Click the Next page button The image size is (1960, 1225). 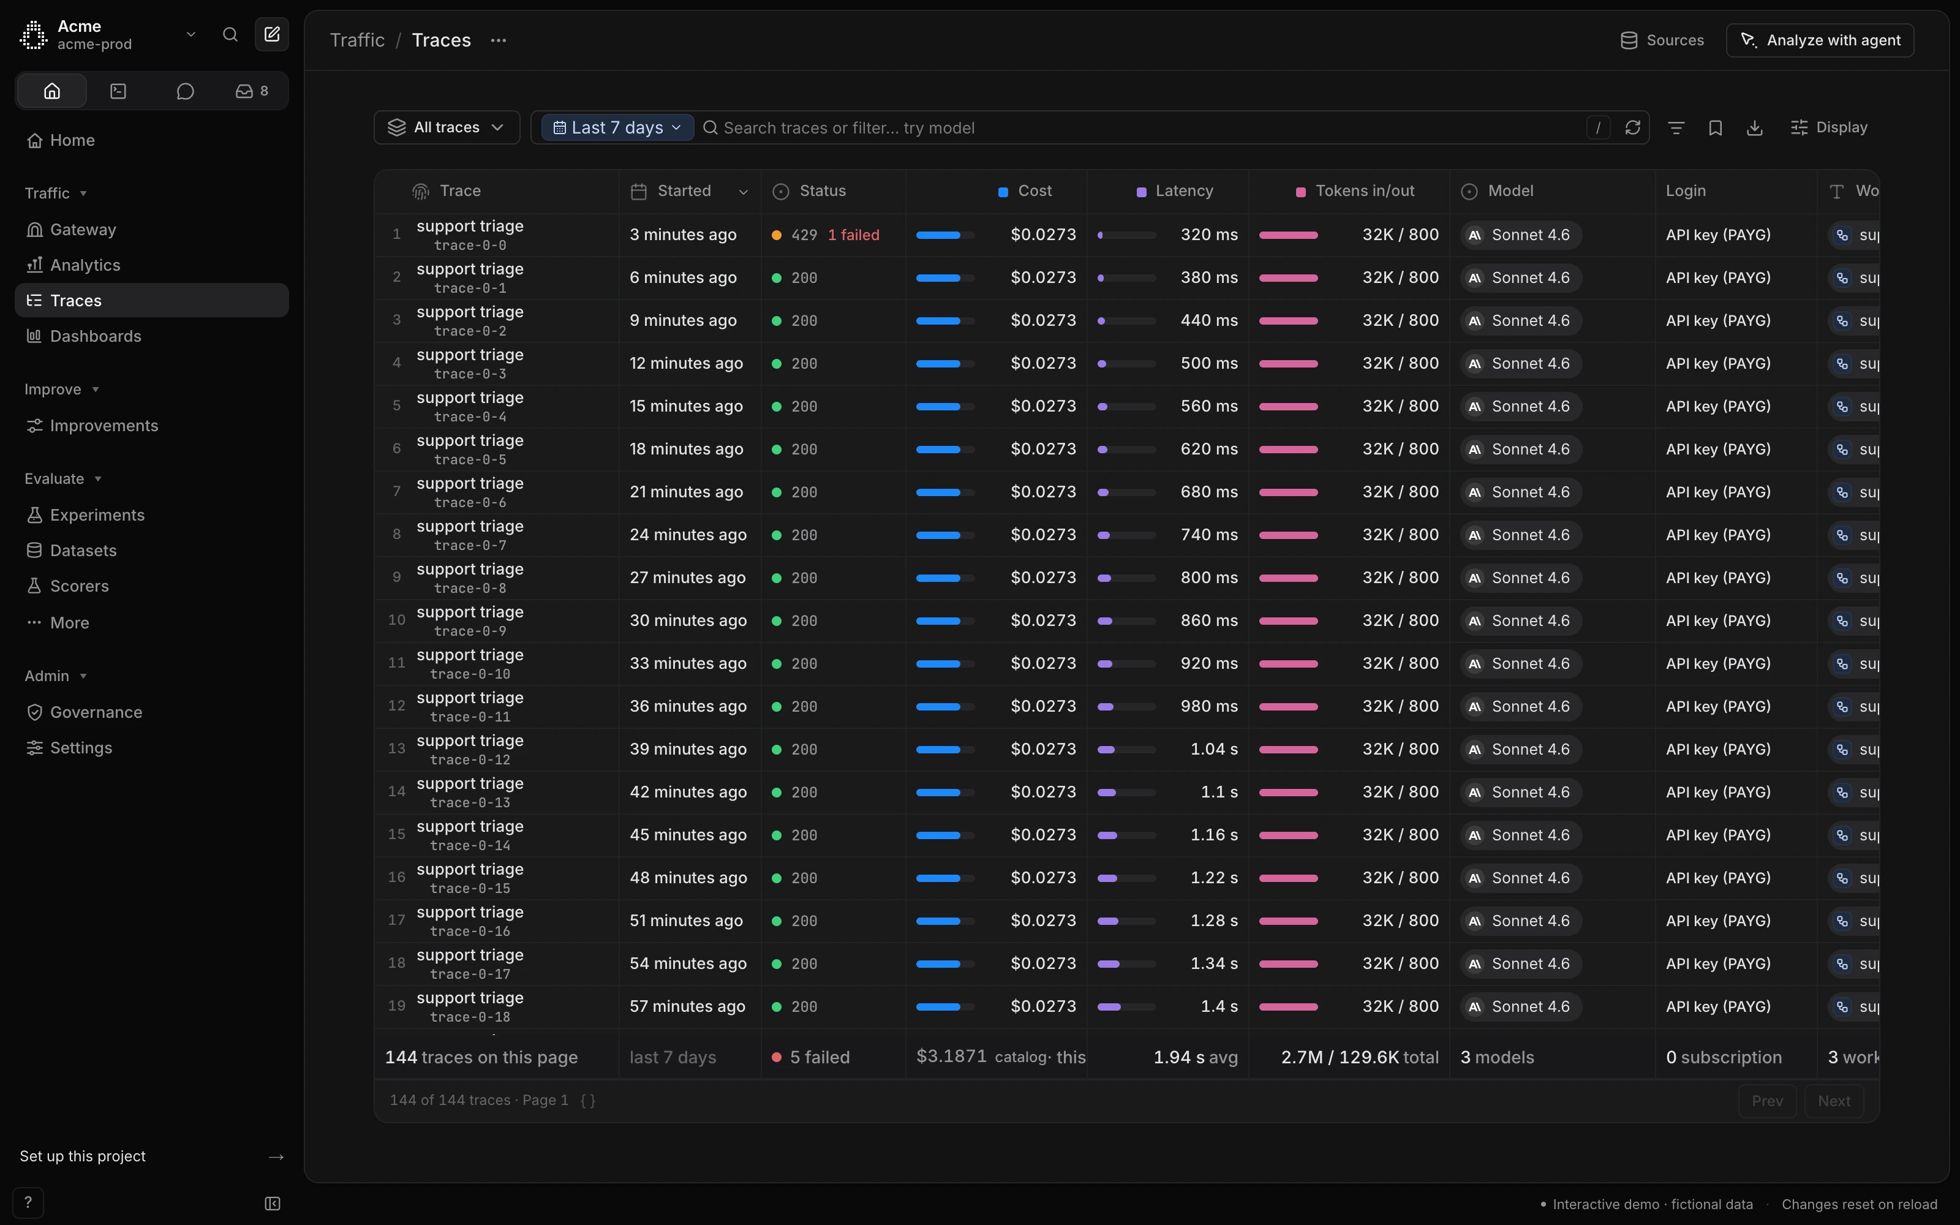point(1834,1100)
